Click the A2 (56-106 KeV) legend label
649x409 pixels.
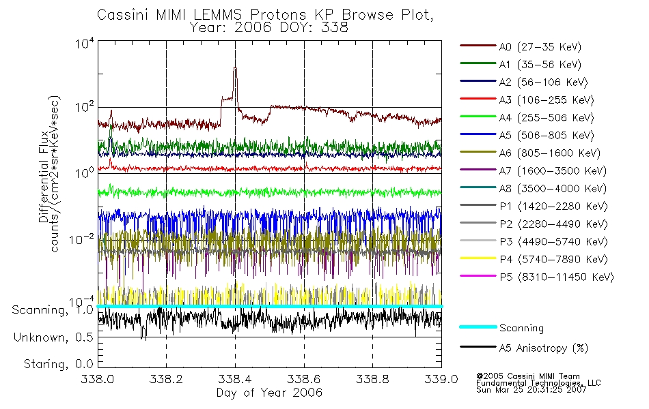point(543,82)
